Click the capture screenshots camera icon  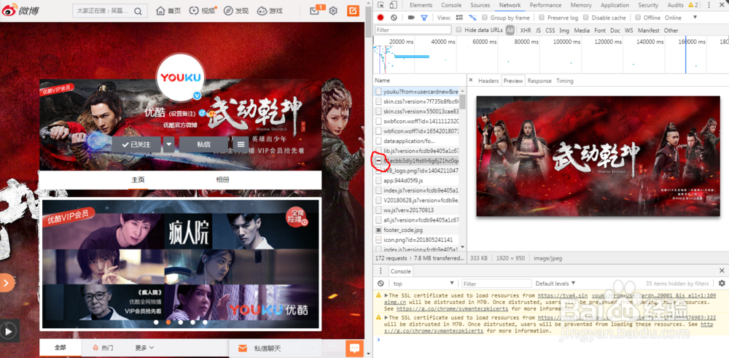click(411, 17)
